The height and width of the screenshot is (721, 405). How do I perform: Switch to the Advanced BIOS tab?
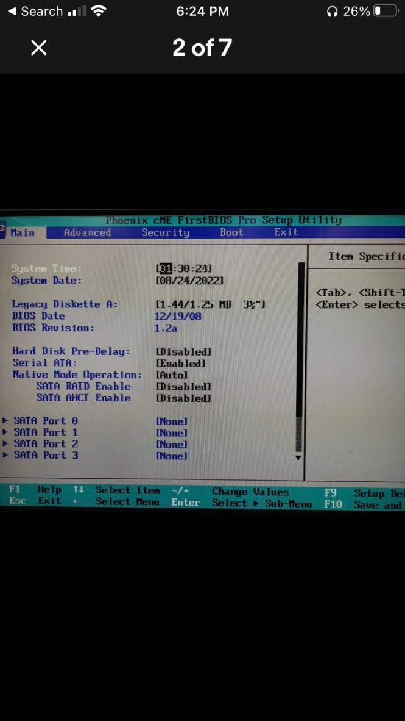(87, 232)
